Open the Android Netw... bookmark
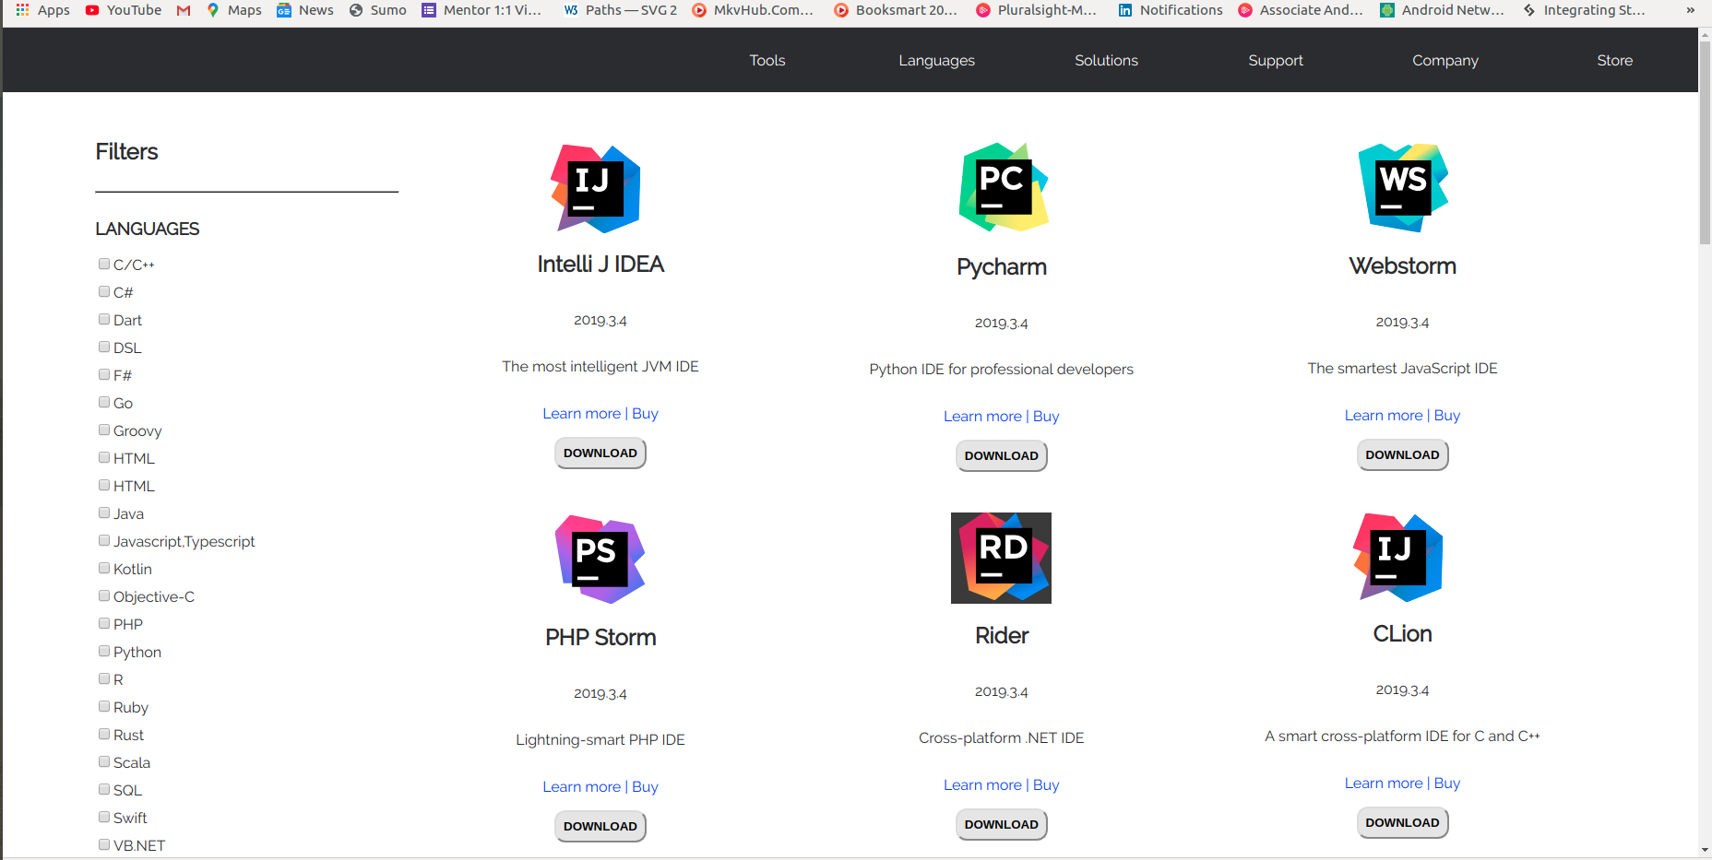The width and height of the screenshot is (1712, 860). coord(1443,10)
